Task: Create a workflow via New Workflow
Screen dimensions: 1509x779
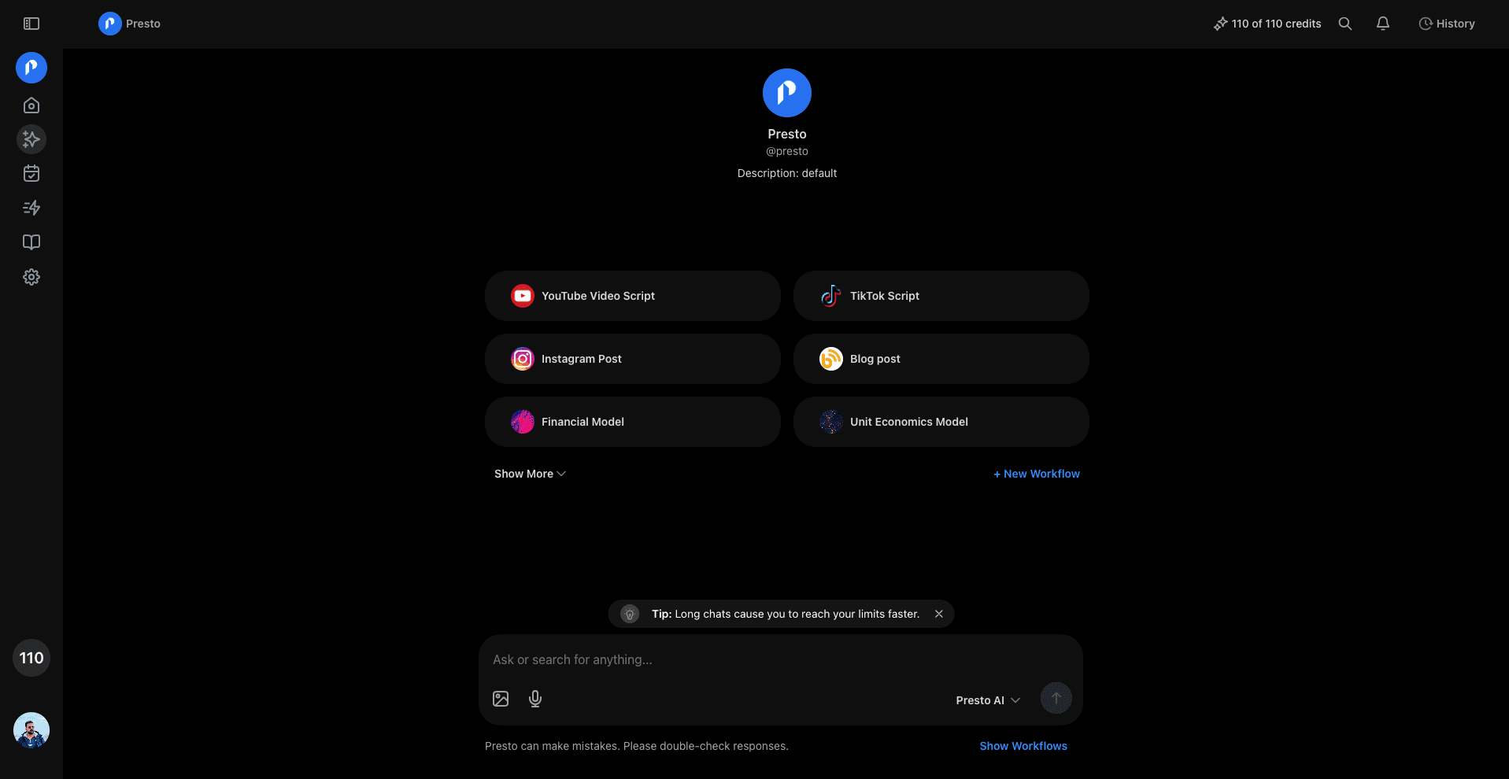Action: point(1036,473)
